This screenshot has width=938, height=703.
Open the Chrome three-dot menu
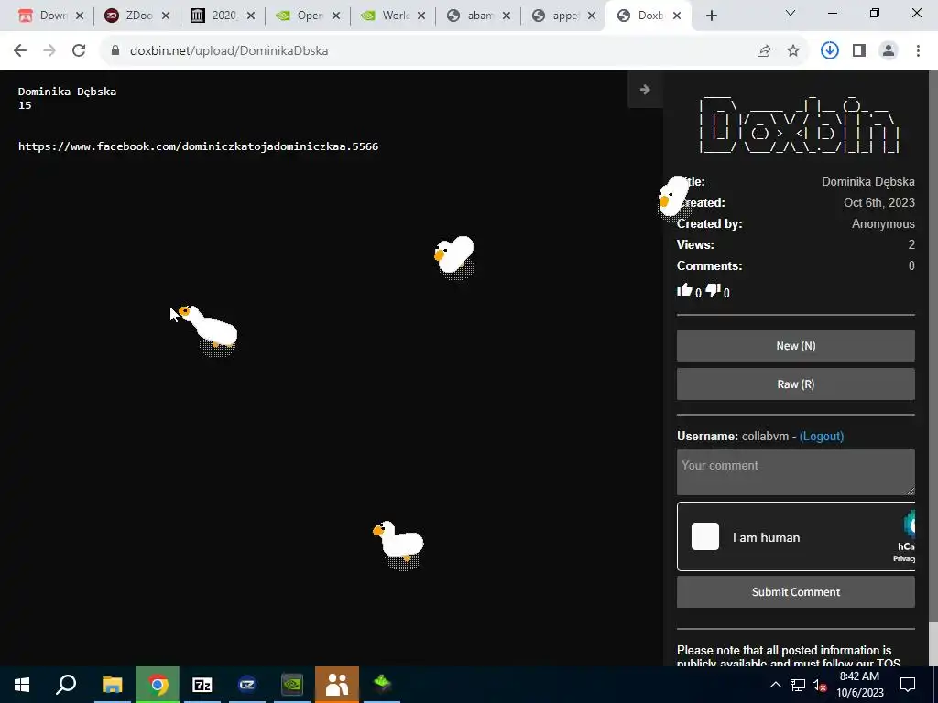[918, 51]
